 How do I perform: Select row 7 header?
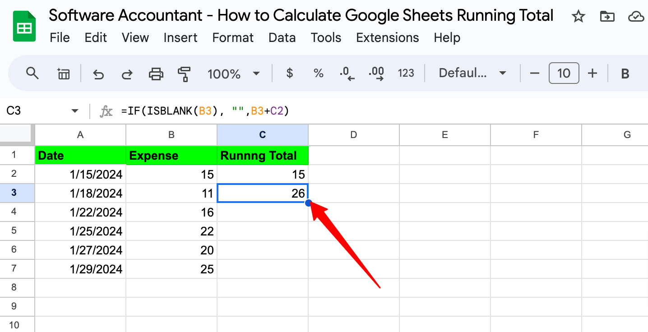[x=17, y=269]
